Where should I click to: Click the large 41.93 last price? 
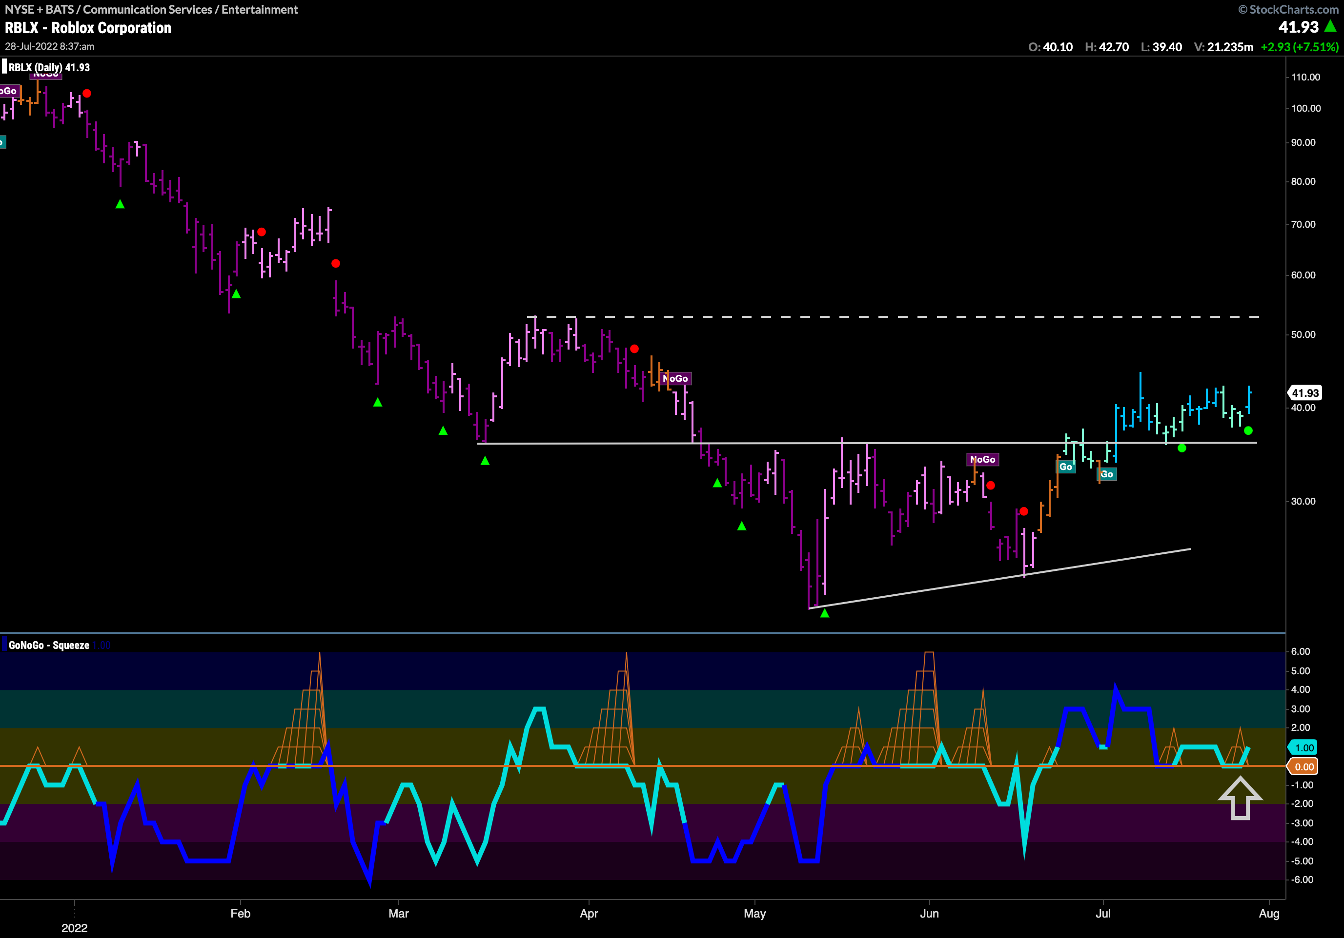[x=1298, y=27]
